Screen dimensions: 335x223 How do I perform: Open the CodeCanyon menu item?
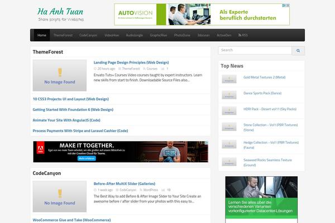[x=88, y=35]
